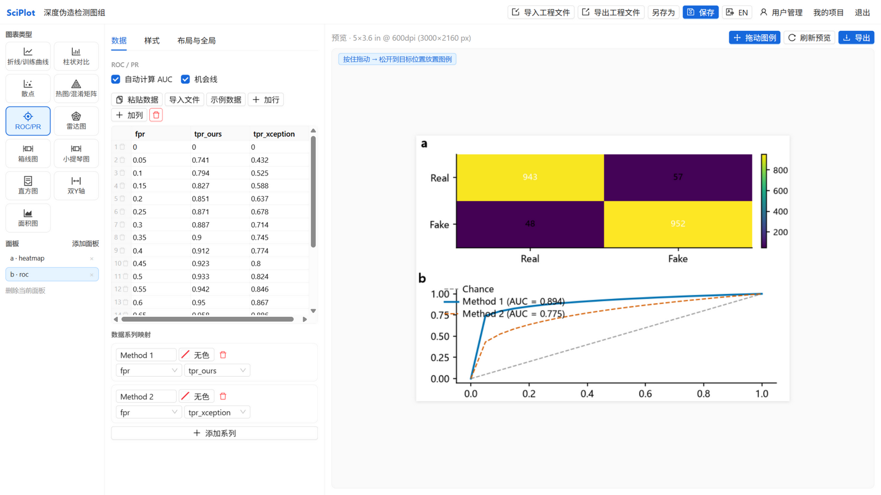
Task: Open Method 1 fpr column dropdown
Action: [x=149, y=371]
